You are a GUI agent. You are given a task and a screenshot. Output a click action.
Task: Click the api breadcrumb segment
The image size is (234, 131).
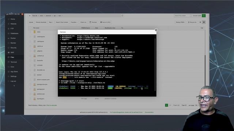pyautogui.click(x=54, y=16)
